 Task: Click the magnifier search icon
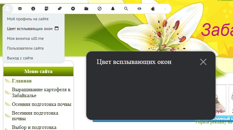[126, 9]
